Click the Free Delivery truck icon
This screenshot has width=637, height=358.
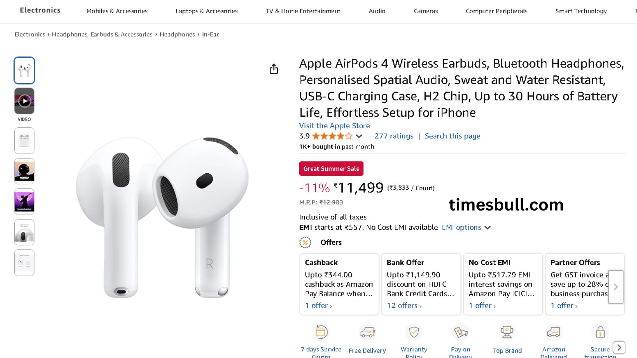pyautogui.click(x=367, y=332)
